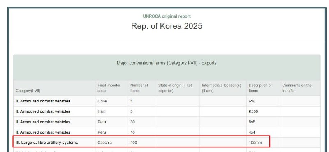The height and width of the screenshot is (152, 329).
Task: Click the 'Rep. of Korea 2025' title
Action: click(x=167, y=26)
